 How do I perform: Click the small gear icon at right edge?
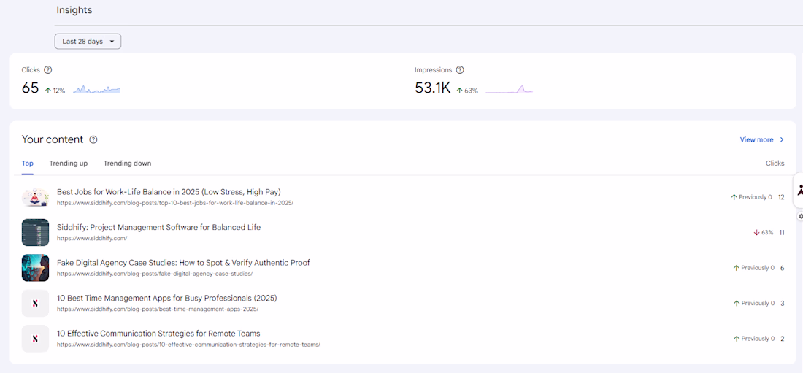pos(801,216)
